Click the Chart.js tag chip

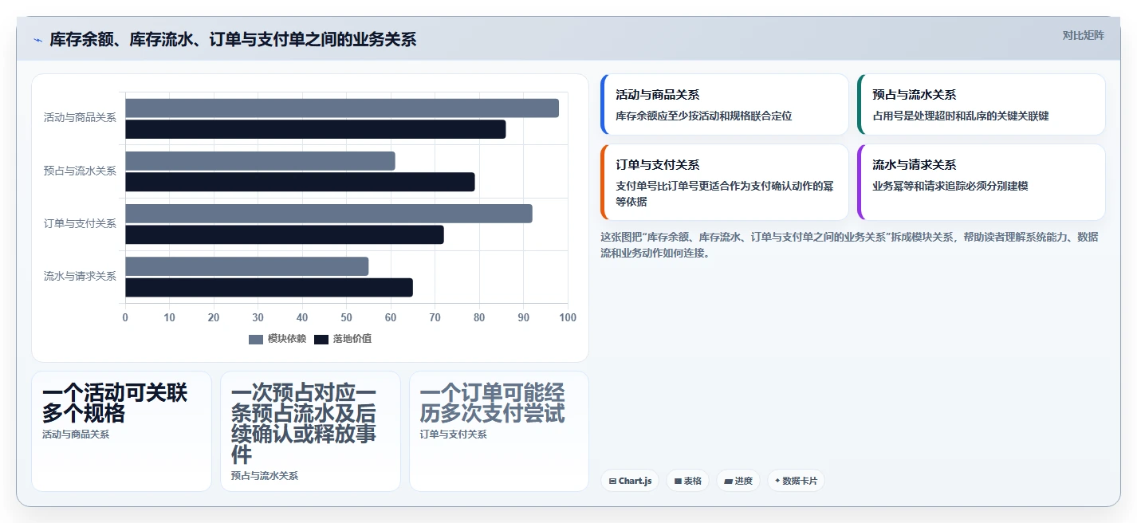[630, 481]
